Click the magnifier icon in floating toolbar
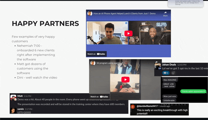208x120 pixels. click(x=182, y=105)
